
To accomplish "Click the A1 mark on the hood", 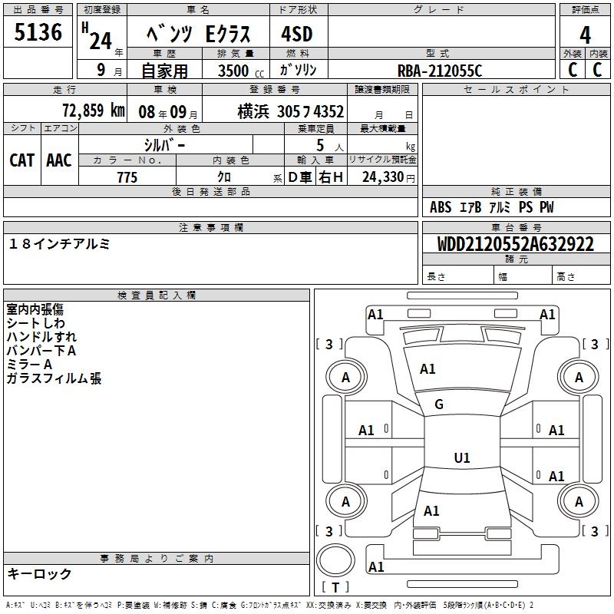I will pos(427,369).
